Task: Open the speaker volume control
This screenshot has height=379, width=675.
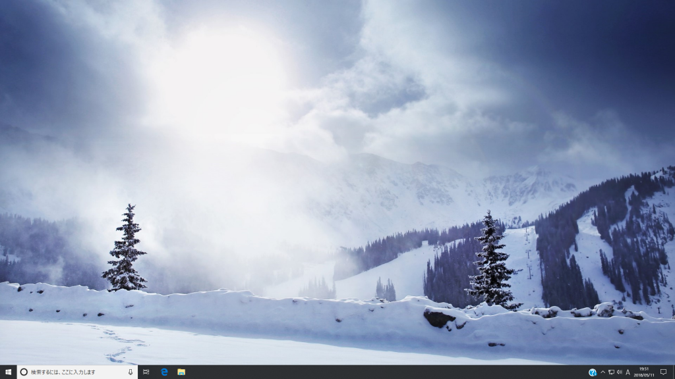Action: click(x=620, y=372)
